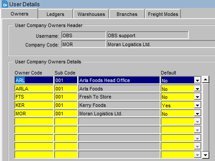The image size is (215, 161).
Task: Open Default dropdown for ARLA row
Action: tap(197, 89)
